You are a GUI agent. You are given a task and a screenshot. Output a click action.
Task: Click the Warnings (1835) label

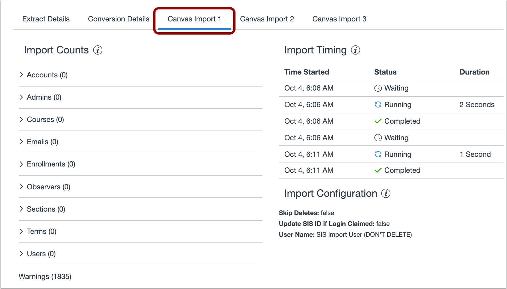(x=45, y=276)
